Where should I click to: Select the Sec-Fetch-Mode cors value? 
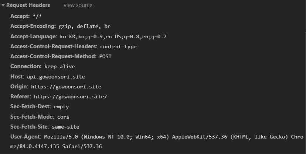pos(63,117)
